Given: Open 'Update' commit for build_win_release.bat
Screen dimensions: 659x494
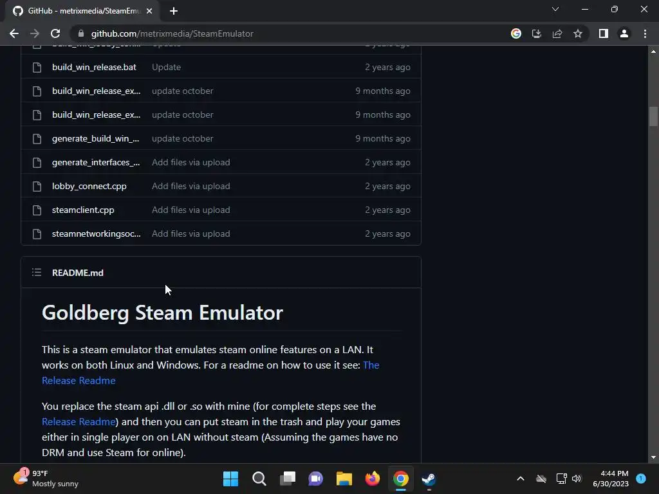Looking at the screenshot, I should [167, 67].
